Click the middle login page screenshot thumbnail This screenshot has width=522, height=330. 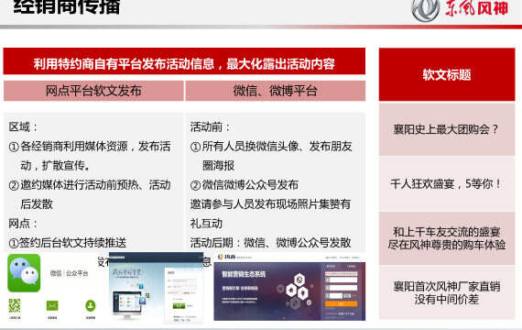click(156, 287)
